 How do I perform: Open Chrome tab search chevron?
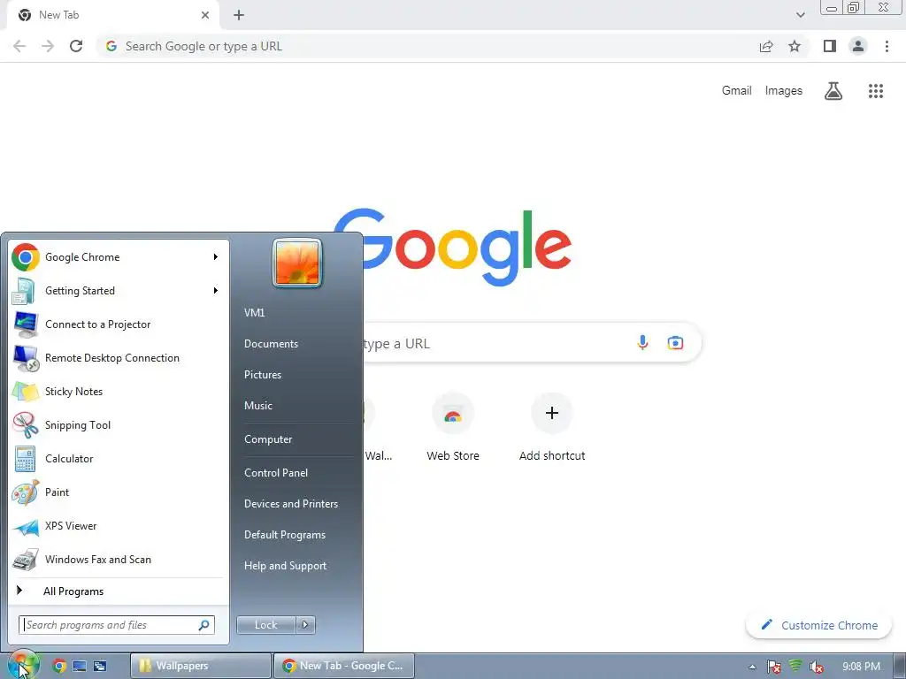coord(800,15)
